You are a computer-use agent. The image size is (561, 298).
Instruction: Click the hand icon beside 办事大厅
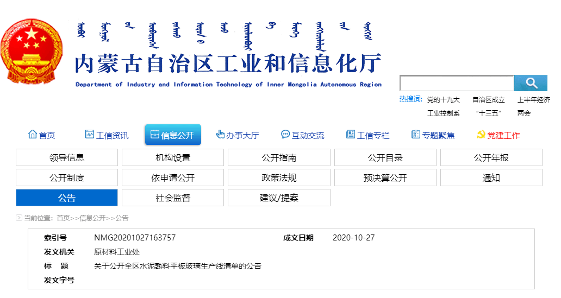(x=220, y=135)
